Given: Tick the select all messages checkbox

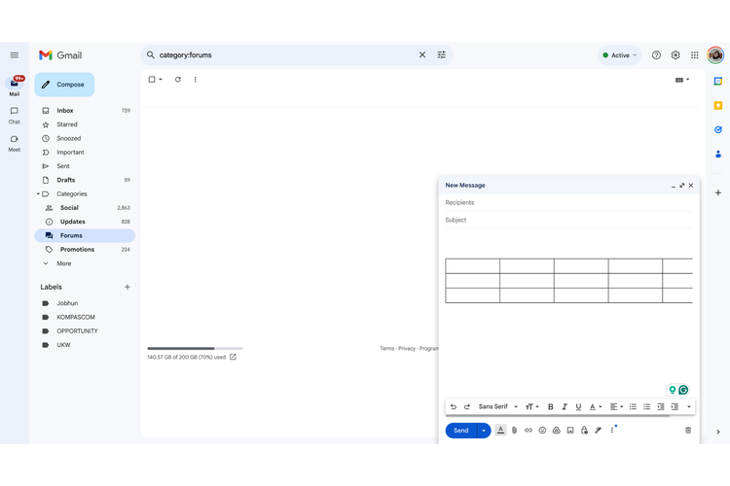Looking at the screenshot, I should 152,80.
